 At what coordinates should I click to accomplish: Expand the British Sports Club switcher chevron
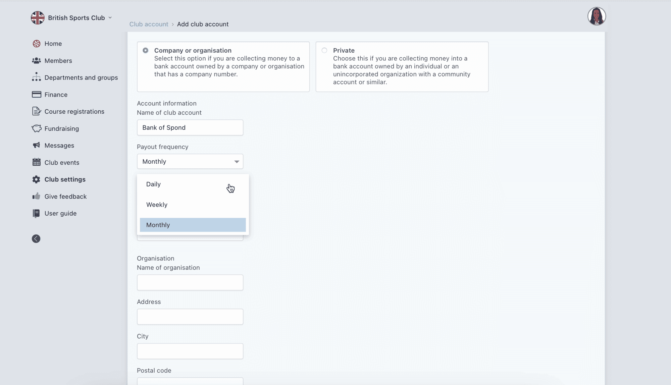point(110,17)
